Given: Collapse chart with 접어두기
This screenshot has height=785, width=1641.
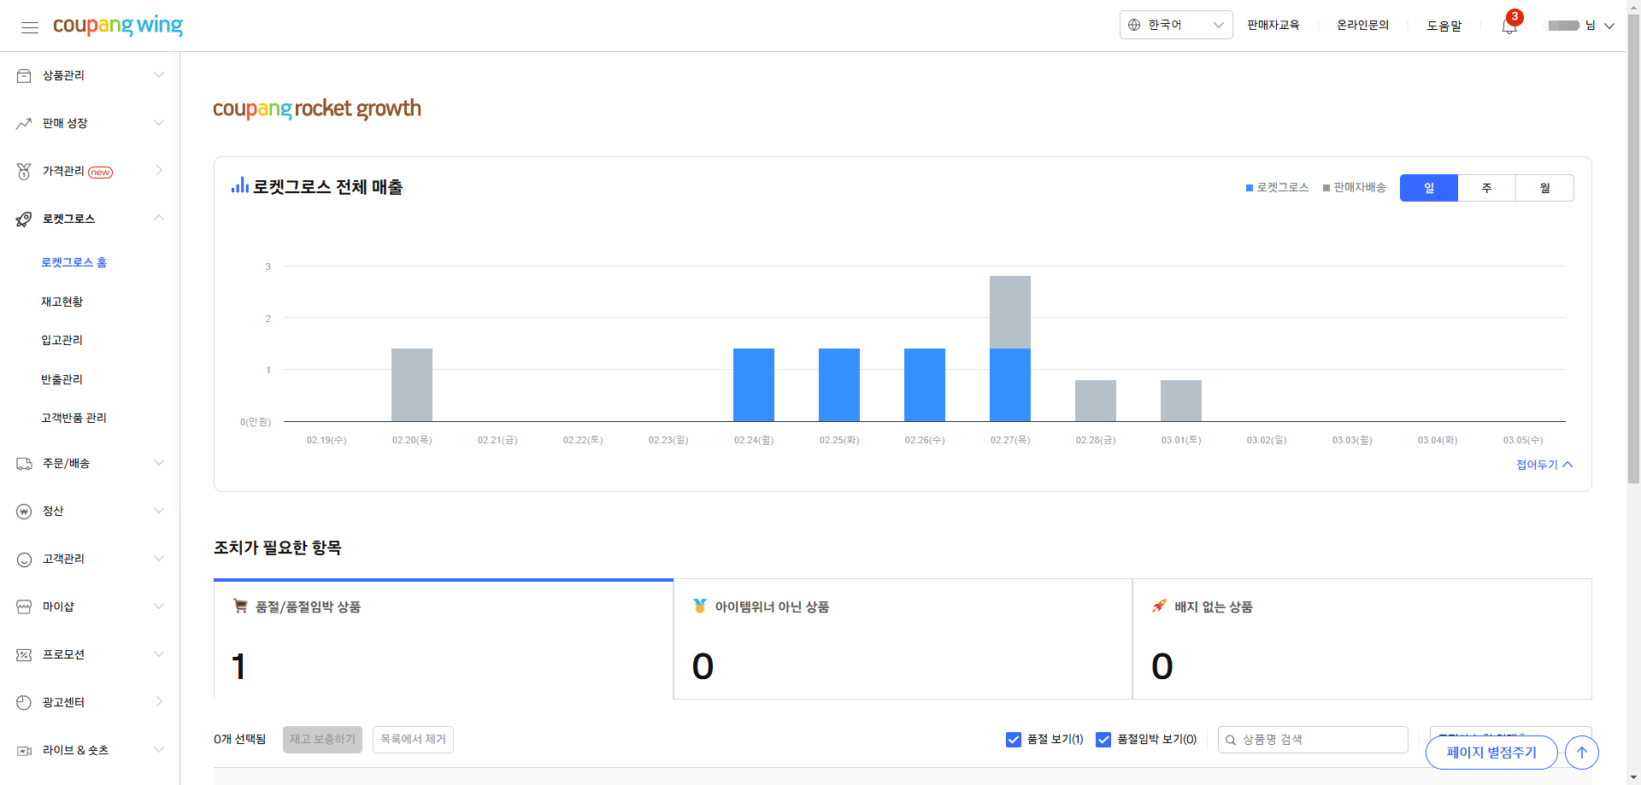Looking at the screenshot, I should click(x=1544, y=465).
